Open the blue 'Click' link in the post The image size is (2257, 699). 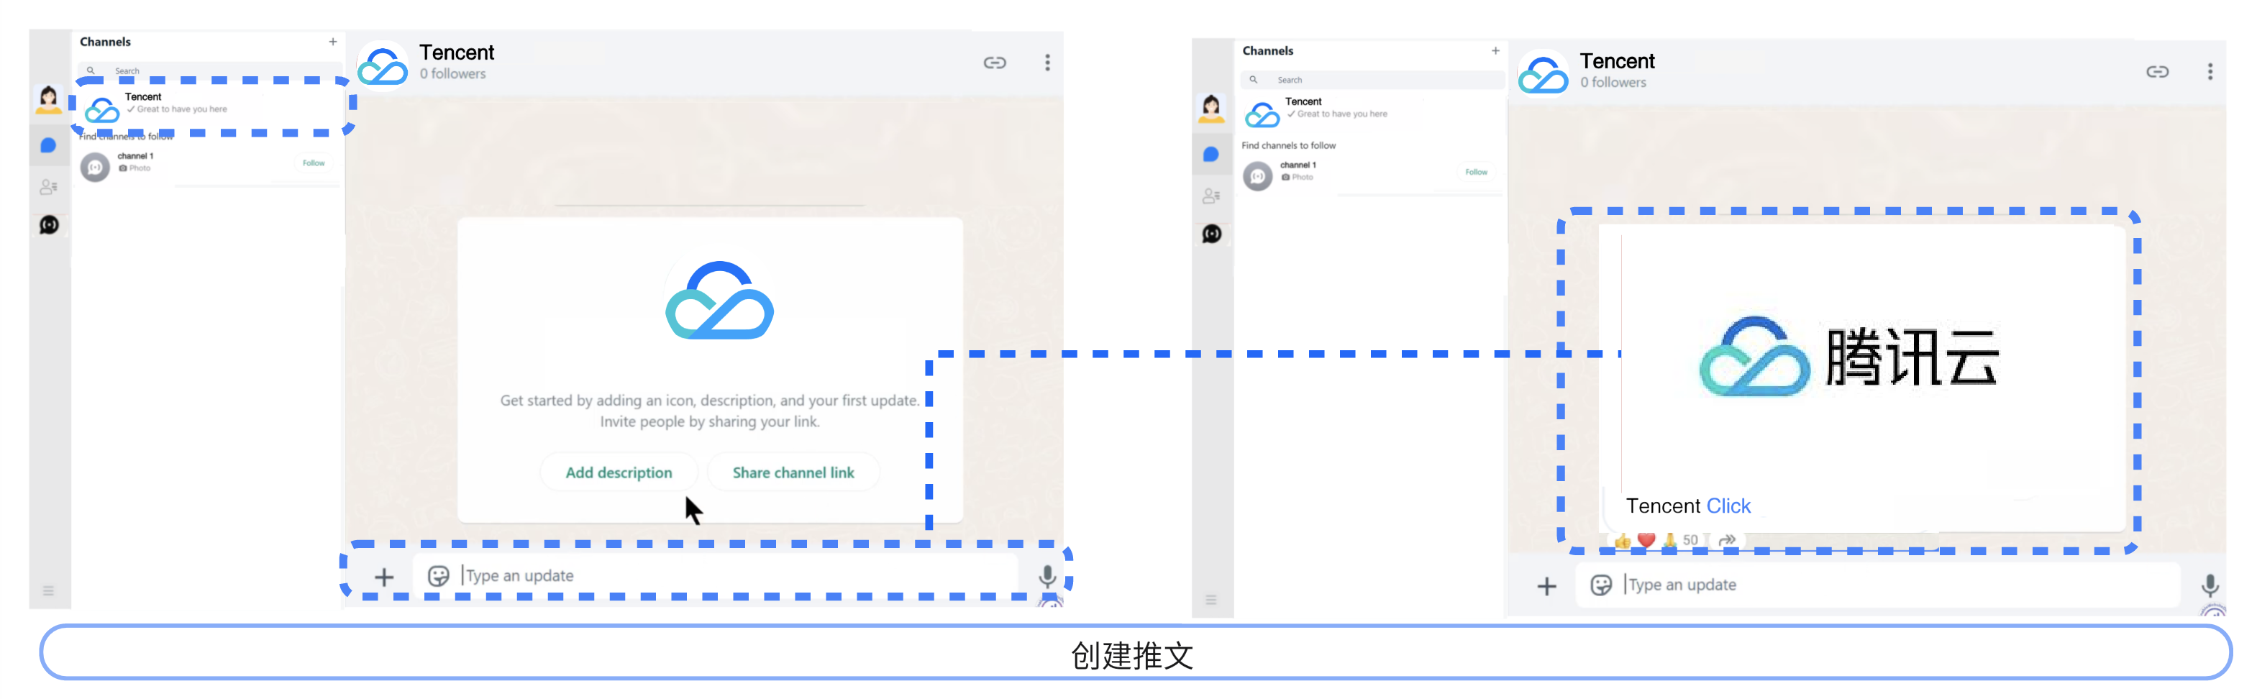[1728, 506]
